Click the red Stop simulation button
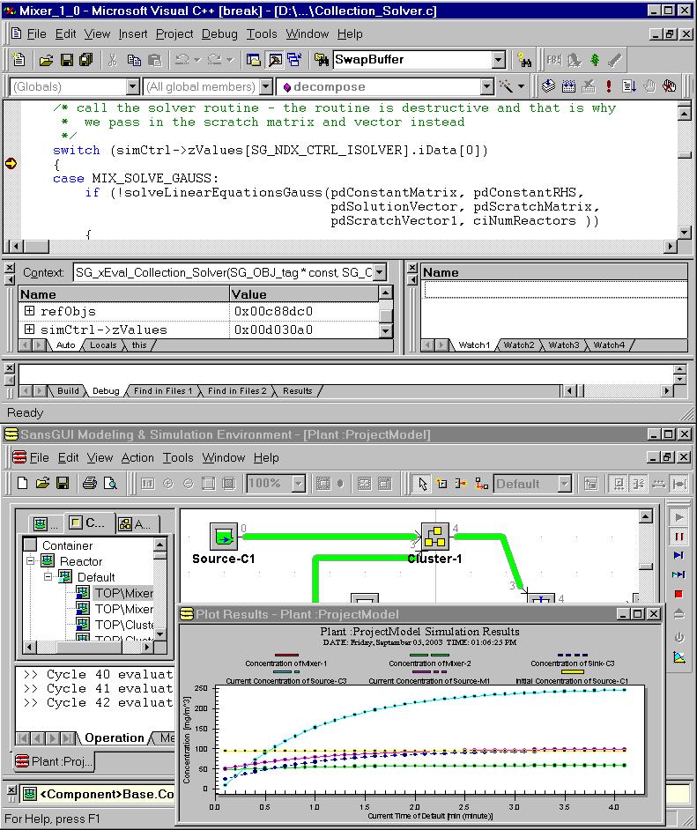 tap(678, 595)
